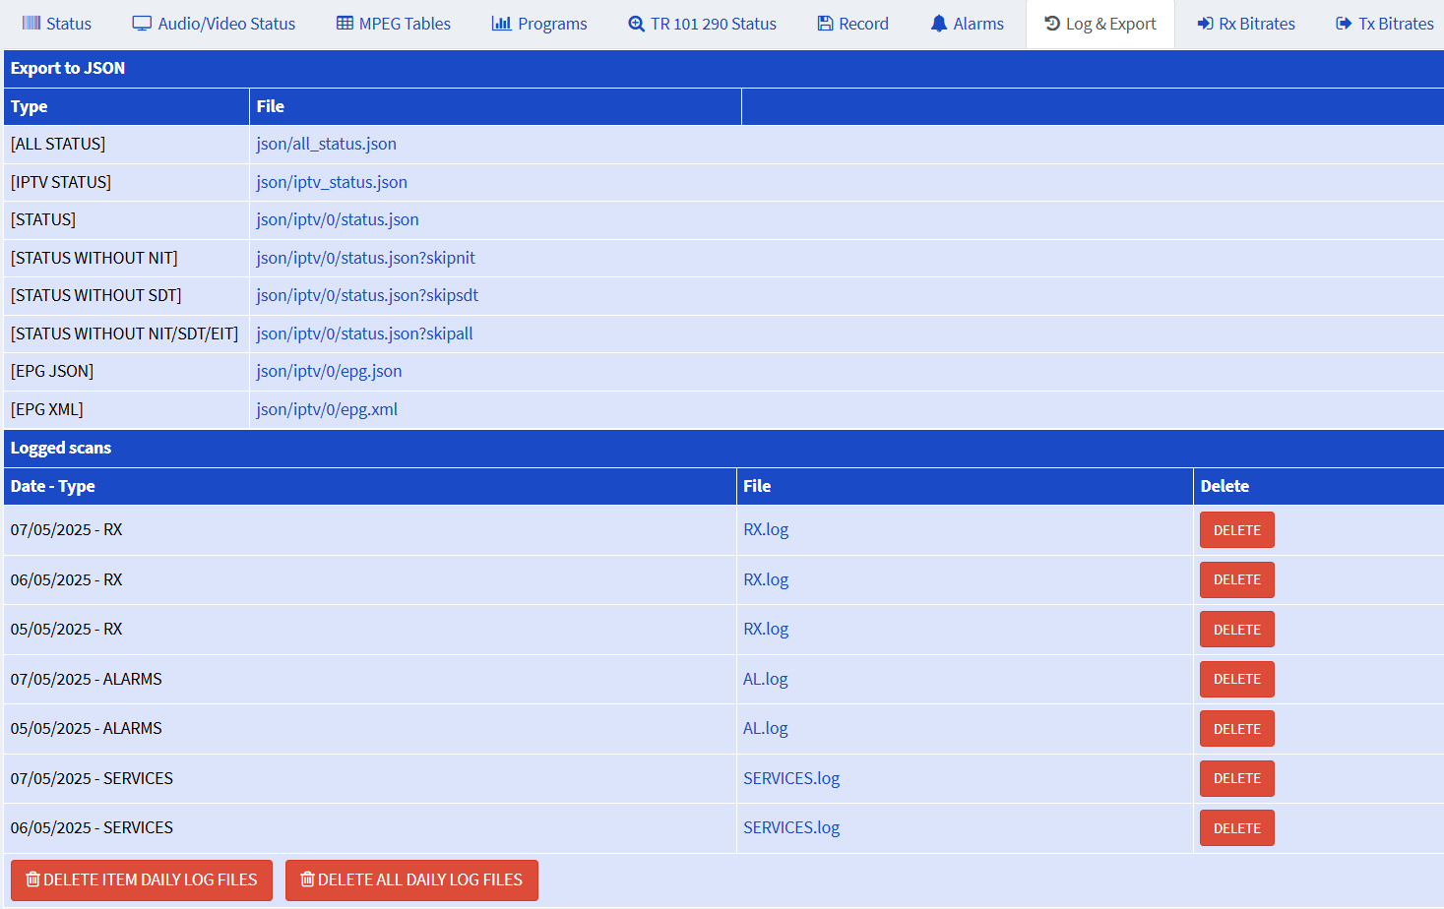Screen dimensions: 1444x909
Task: Open the status.json?skipnit link
Action: pos(366,258)
